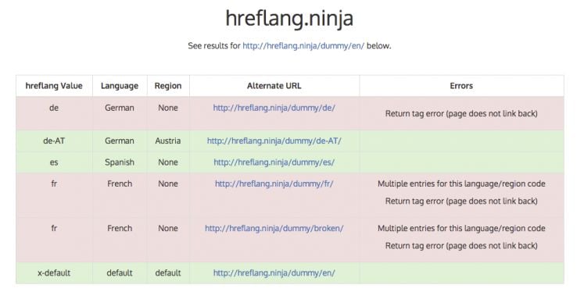This screenshot has height=299, width=577.
Task: Open the dummy/broken/ alternate URL
Action: (274, 228)
